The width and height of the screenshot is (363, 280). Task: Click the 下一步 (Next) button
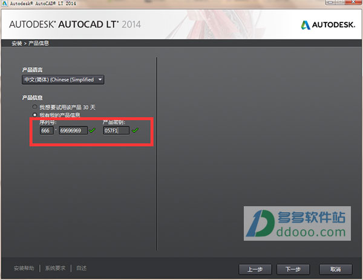[x=293, y=269]
